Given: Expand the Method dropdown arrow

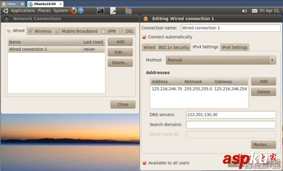Looking at the screenshot, I should 272,60.
